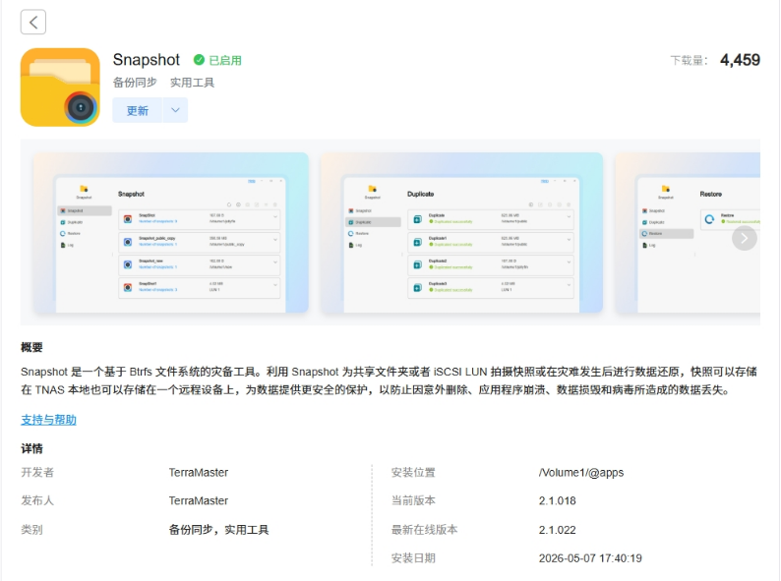This screenshot has width=781, height=581.
Task: Open the Snapshot screenshot thumbnail
Action: pos(171,233)
